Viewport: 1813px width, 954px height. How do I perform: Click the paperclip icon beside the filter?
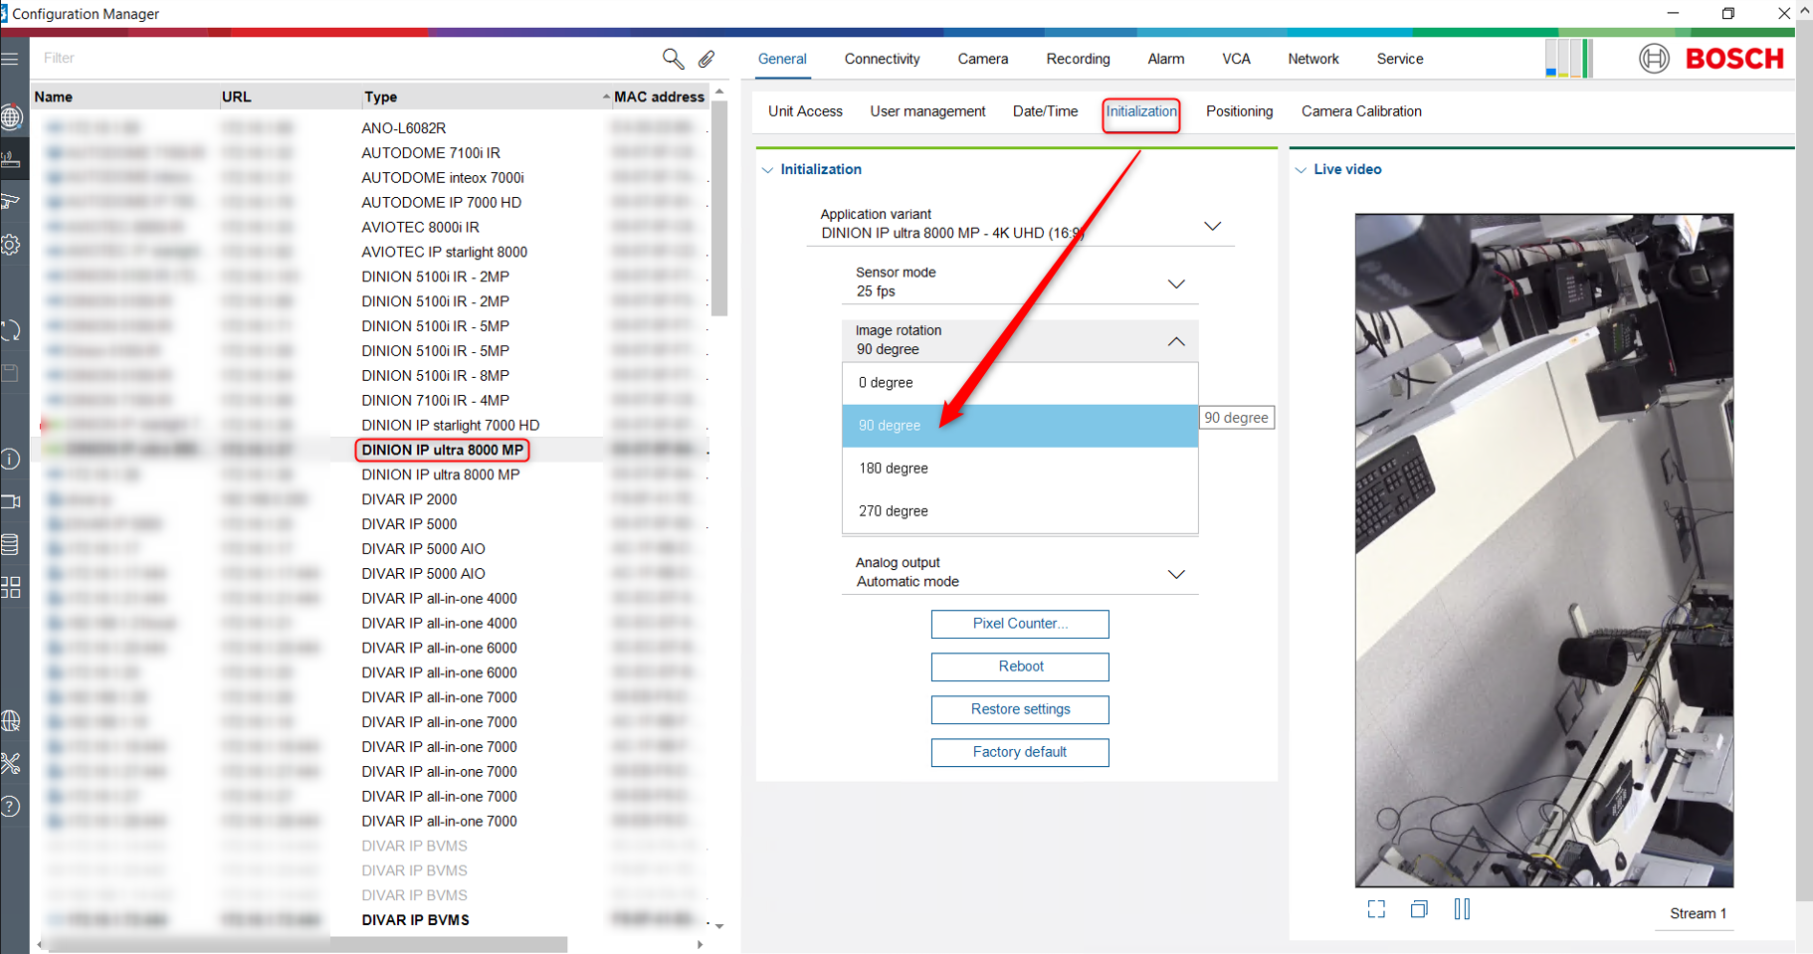click(706, 59)
